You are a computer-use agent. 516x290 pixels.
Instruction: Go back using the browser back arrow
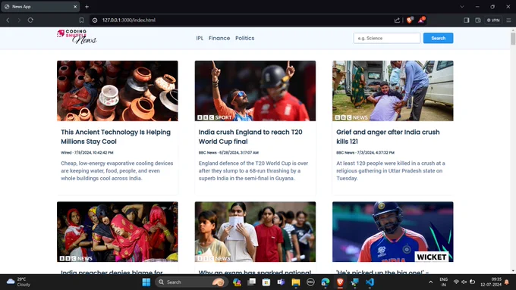click(8, 20)
